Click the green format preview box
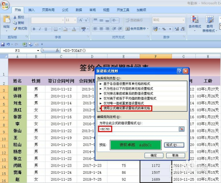 click(136, 145)
